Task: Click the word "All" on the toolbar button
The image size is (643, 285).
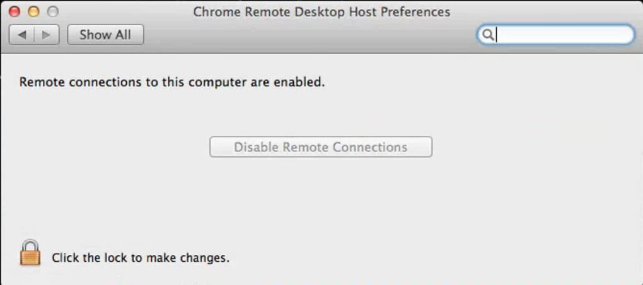Action: point(123,35)
